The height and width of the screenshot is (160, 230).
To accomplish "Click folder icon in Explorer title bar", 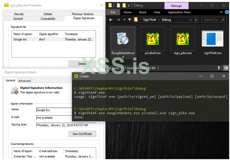I will [x=110, y=5].
